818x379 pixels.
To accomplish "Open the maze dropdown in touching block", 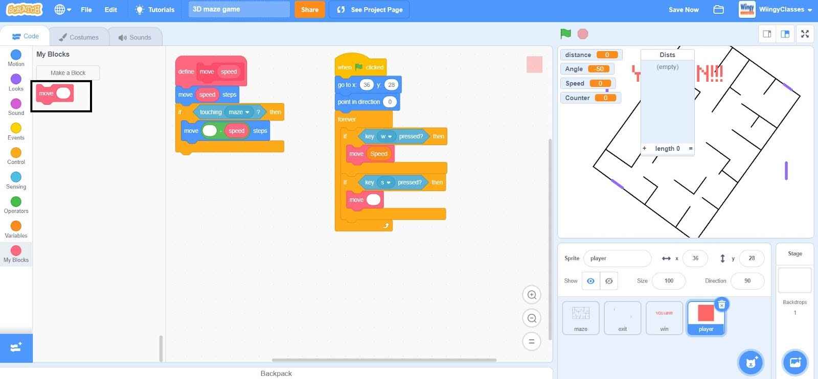I will [x=239, y=112].
